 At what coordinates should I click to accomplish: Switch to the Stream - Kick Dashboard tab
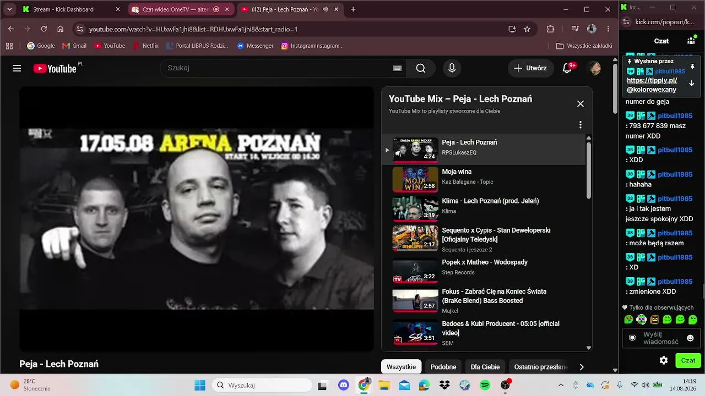(x=70, y=9)
